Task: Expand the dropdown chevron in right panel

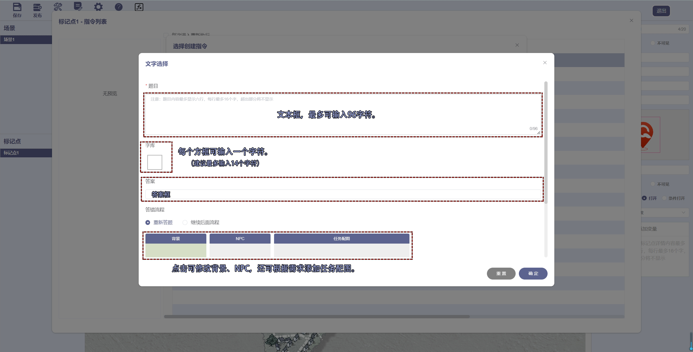Action: (683, 212)
